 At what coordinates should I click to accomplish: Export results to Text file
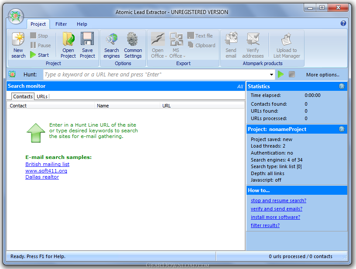(200, 36)
